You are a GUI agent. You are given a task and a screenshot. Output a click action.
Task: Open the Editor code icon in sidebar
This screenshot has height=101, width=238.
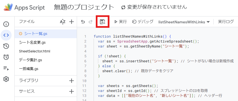pos(6,35)
